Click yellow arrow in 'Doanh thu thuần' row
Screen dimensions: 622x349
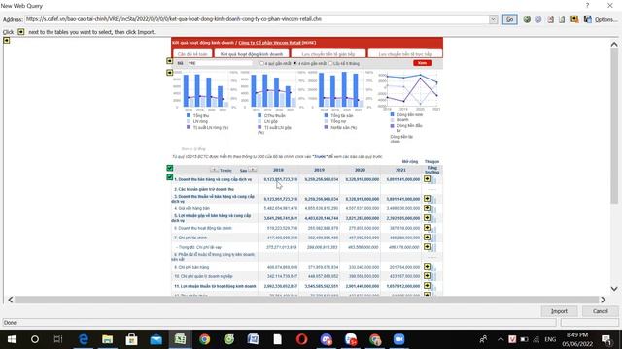click(427, 198)
